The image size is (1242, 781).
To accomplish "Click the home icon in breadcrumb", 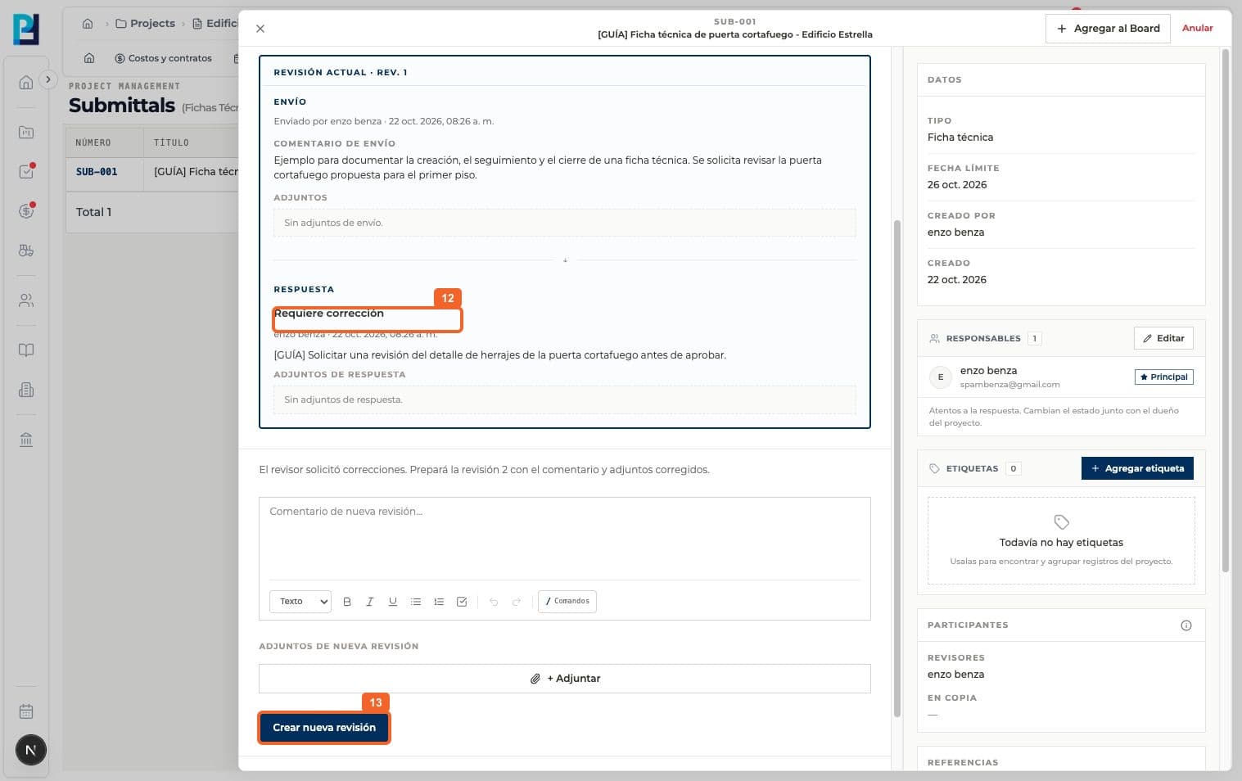I will click(88, 24).
